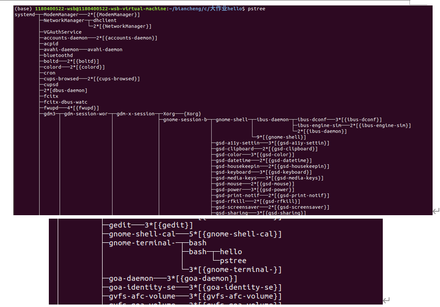Image resolution: width=440 pixels, height=307 pixels.
Task: Click the 2*[{boltd}] thread entry
Action: 83,61
